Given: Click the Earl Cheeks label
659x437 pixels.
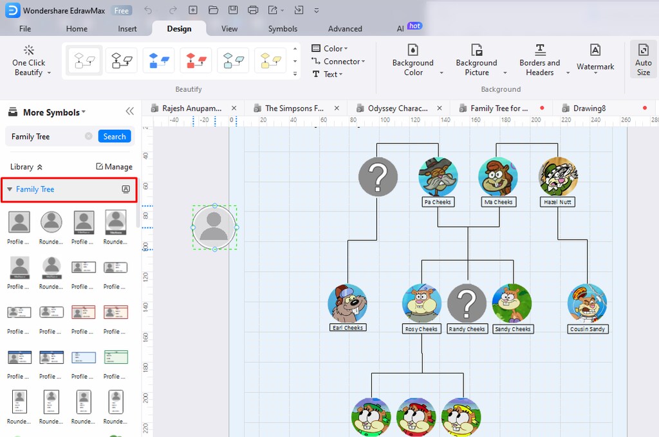Looking at the screenshot, I should pos(348,328).
